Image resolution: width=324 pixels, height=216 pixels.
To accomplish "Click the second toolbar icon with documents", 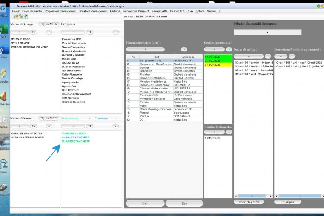I will pyautogui.click(x=21, y=16).
